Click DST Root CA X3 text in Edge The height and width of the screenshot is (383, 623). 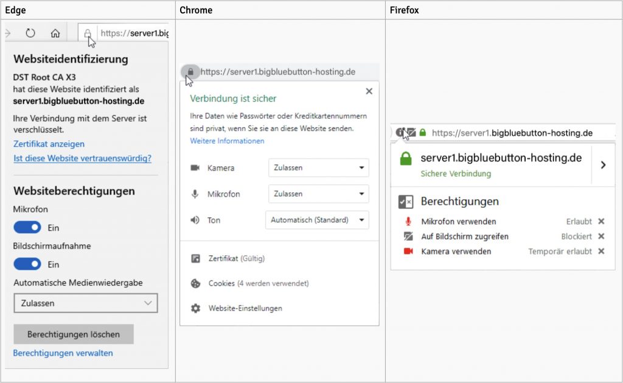(44, 77)
